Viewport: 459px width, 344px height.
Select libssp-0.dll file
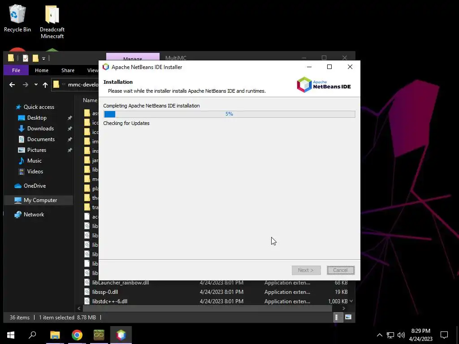coord(105,292)
